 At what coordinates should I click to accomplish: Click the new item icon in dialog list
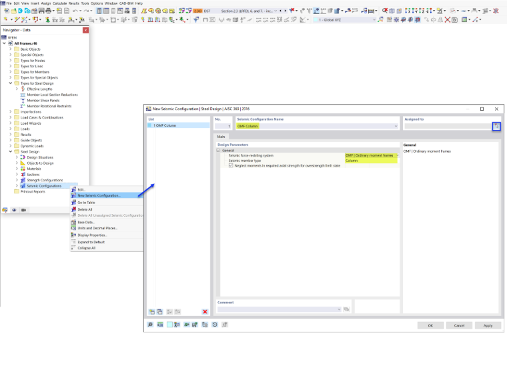[x=151, y=312]
